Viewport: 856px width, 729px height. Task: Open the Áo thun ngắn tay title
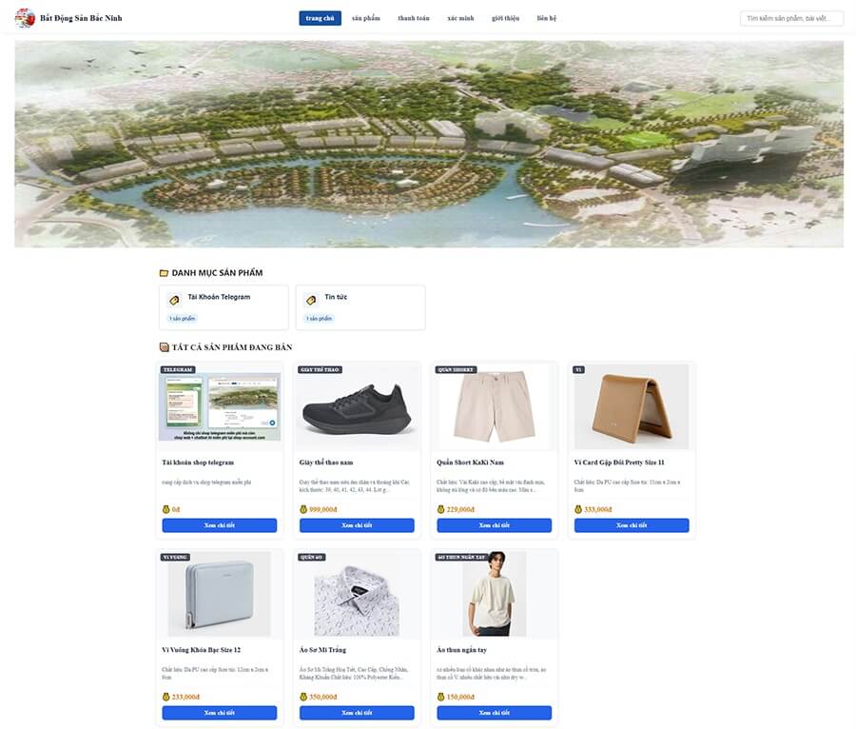pos(462,650)
